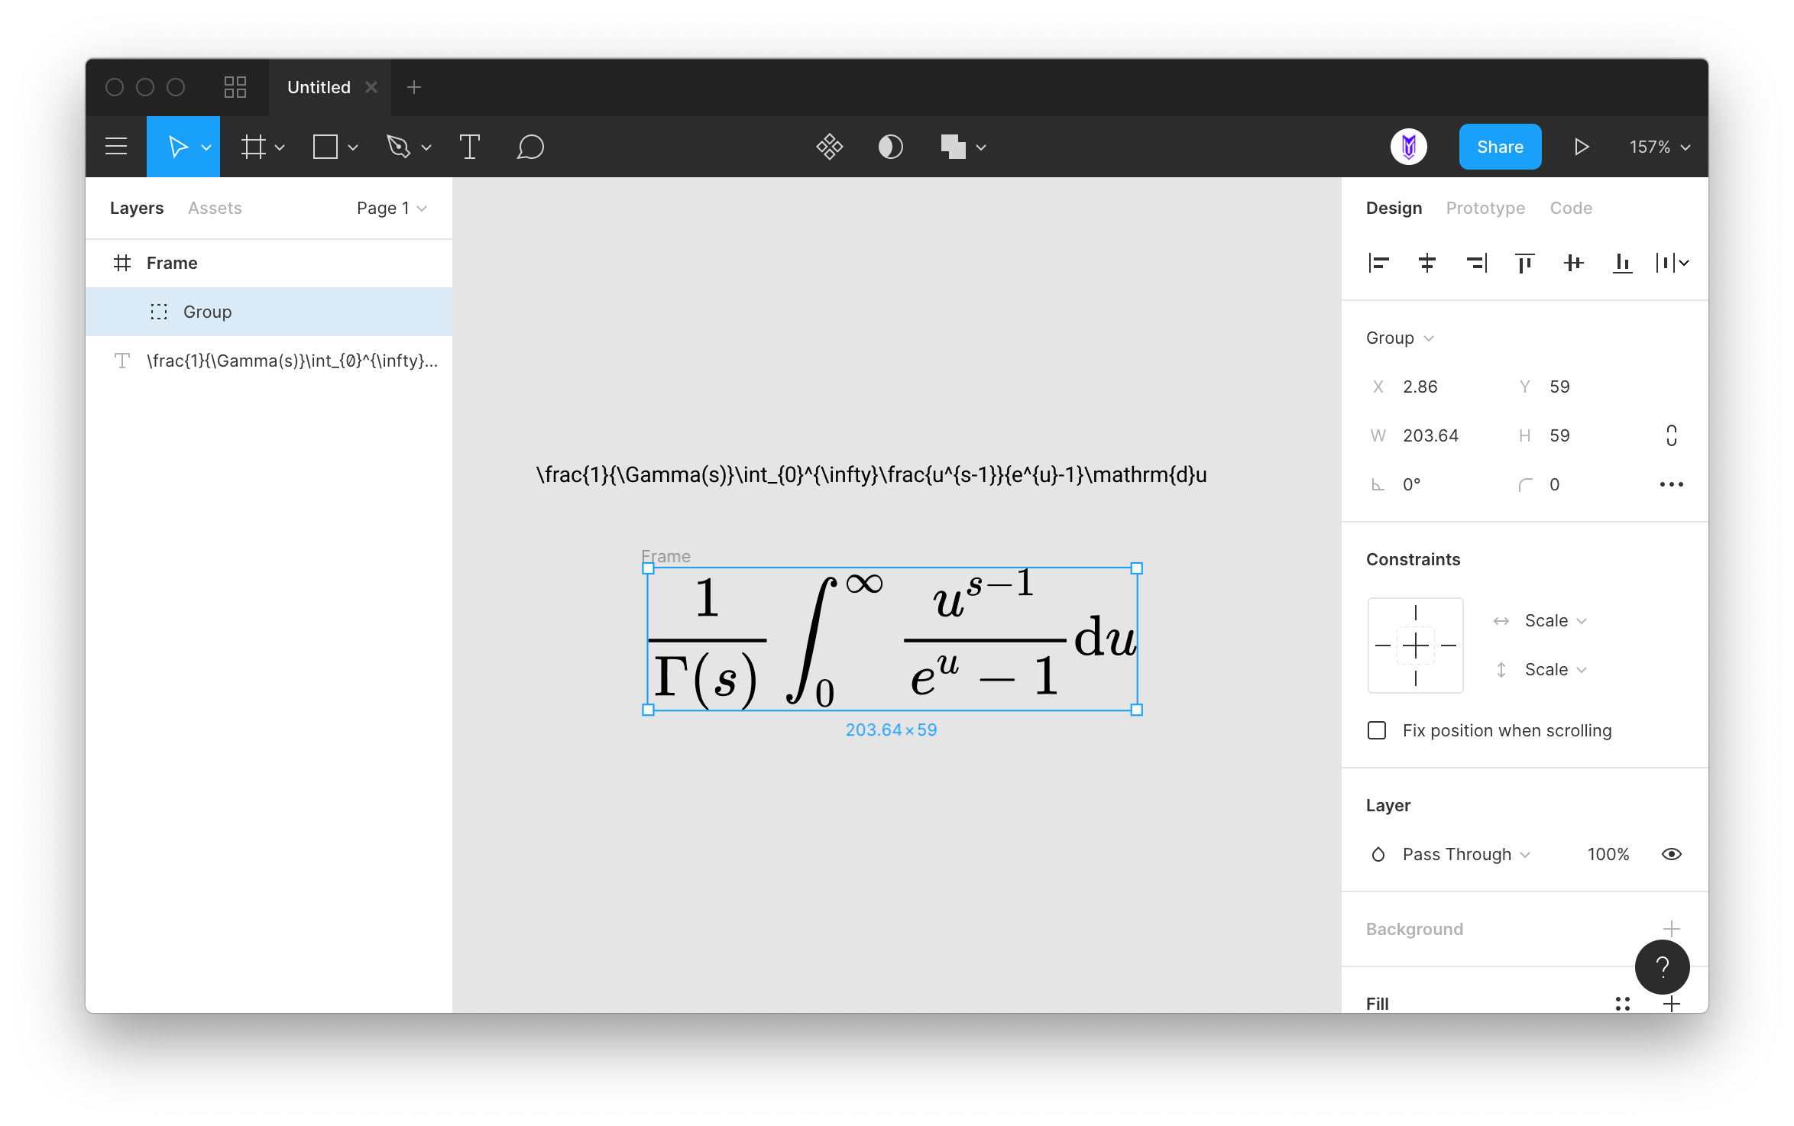The image size is (1794, 1126).
Task: Click align top icon
Action: tap(1524, 264)
